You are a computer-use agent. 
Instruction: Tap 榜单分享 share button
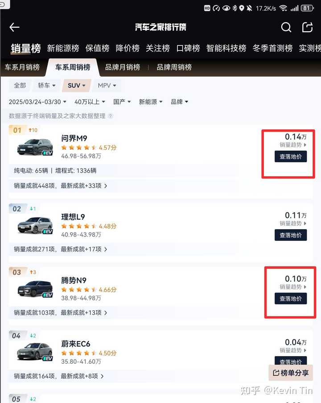coord(292,373)
